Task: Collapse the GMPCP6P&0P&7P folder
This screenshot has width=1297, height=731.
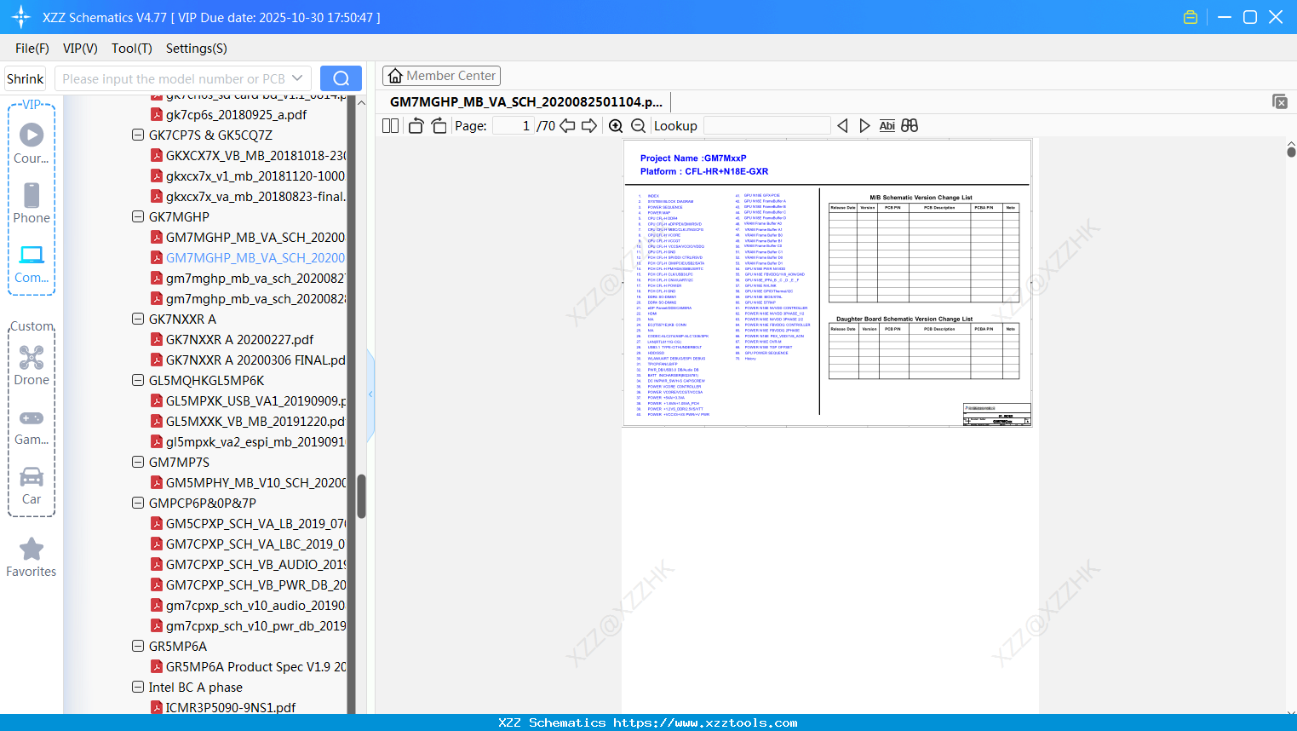Action: click(x=138, y=503)
